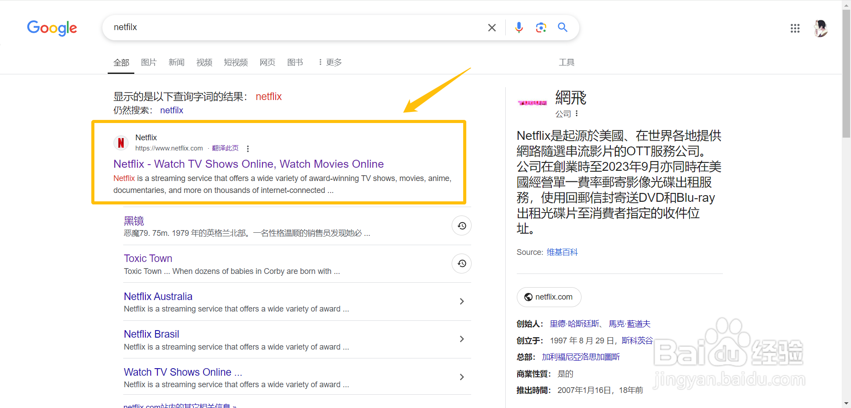The height and width of the screenshot is (408, 851).
Task: Click into the search input field
Action: [x=297, y=27]
